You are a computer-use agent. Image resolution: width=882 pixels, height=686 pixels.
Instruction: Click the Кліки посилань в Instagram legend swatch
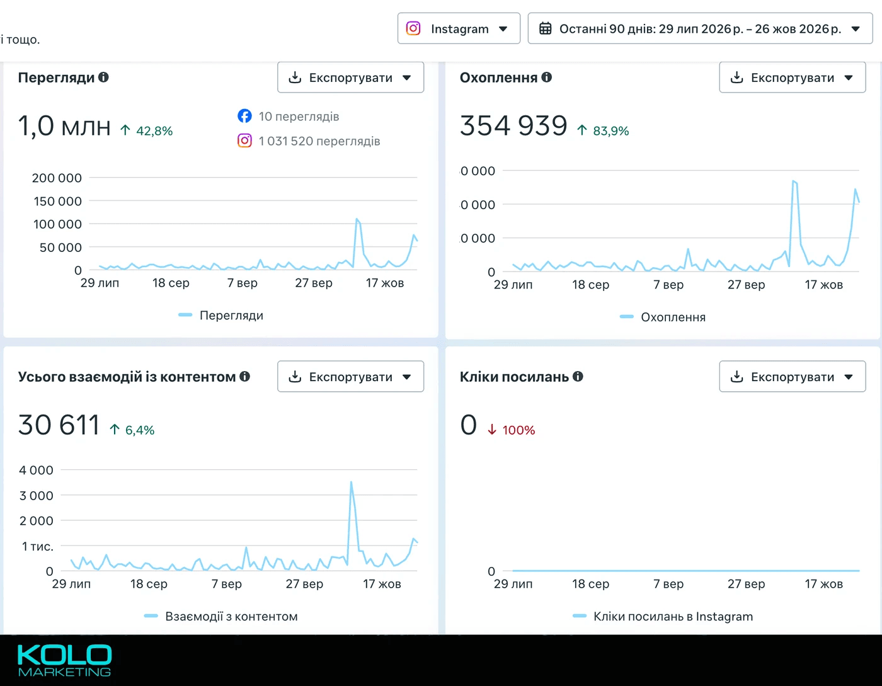tap(580, 616)
